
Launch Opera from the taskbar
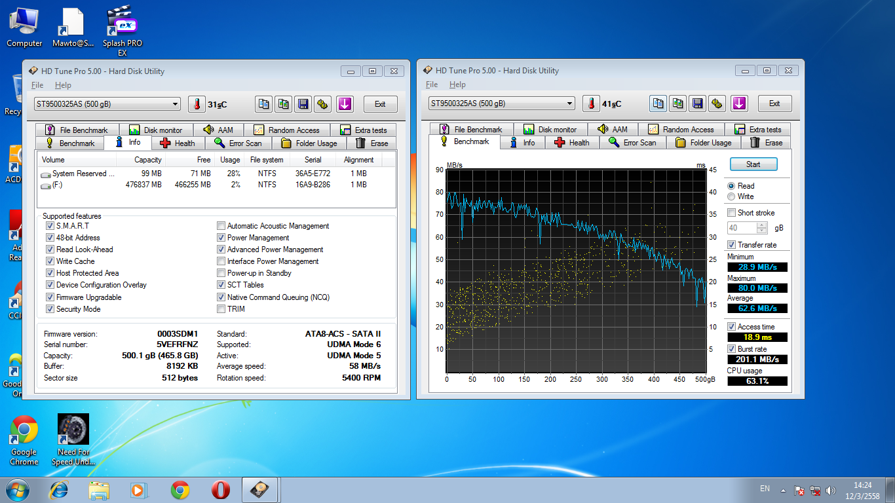[x=220, y=490]
